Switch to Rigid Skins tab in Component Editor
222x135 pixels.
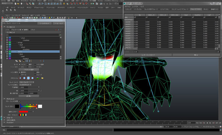pos(164,9)
